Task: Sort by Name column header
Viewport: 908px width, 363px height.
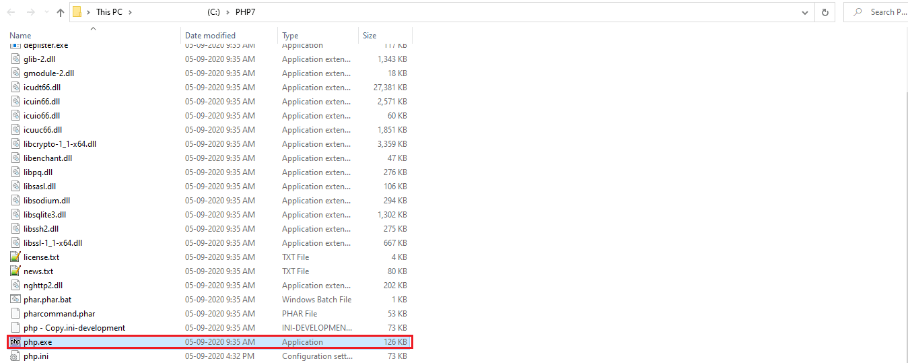Action: click(20, 36)
